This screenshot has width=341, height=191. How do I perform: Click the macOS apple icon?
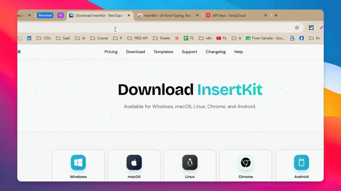click(x=134, y=162)
